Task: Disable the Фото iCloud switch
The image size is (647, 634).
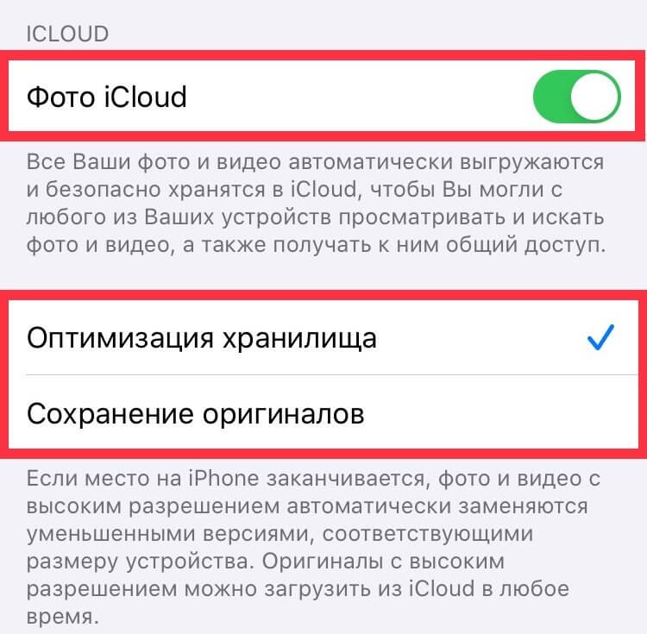Action: tap(577, 97)
